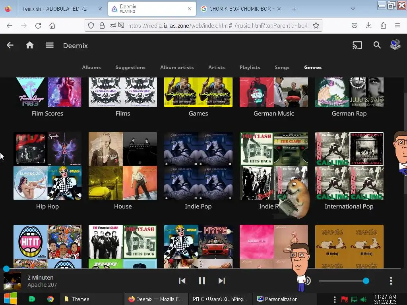The image size is (407, 305).
Task: Open the Jellyfin search icon
Action: pos(377,45)
